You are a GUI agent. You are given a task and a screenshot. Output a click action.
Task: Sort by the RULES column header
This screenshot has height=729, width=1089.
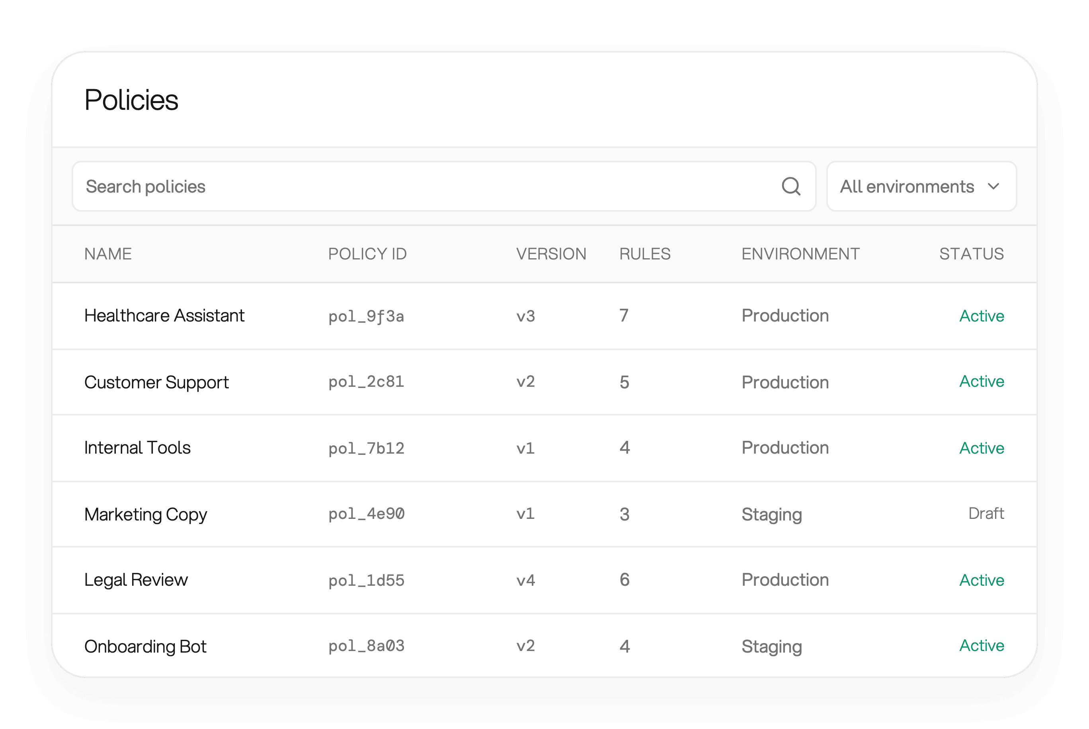pyautogui.click(x=645, y=254)
